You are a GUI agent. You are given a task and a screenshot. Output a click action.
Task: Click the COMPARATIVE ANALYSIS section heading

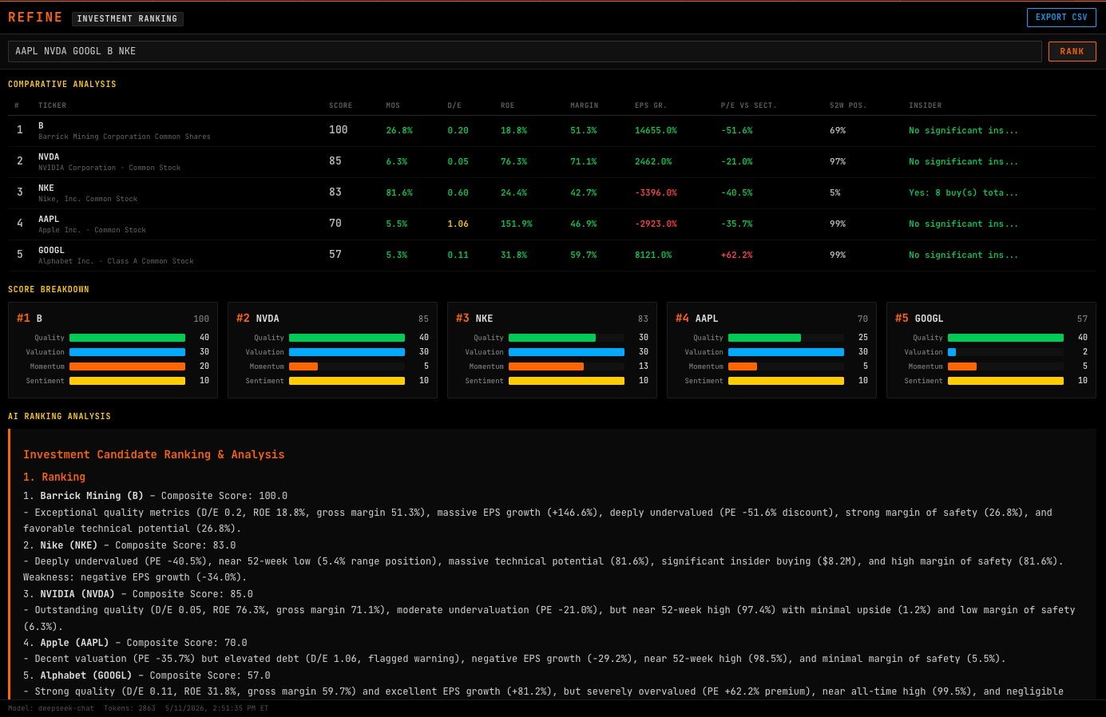pyautogui.click(x=62, y=84)
